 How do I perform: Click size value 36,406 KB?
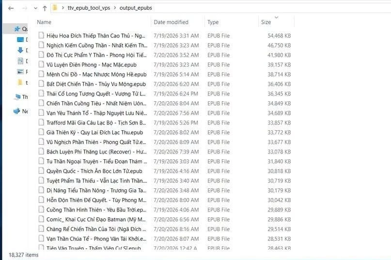(279, 84)
